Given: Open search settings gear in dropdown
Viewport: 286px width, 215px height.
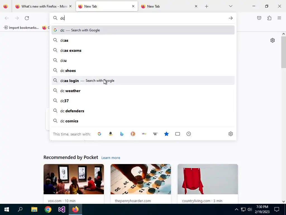Looking at the screenshot, I should (230, 134).
